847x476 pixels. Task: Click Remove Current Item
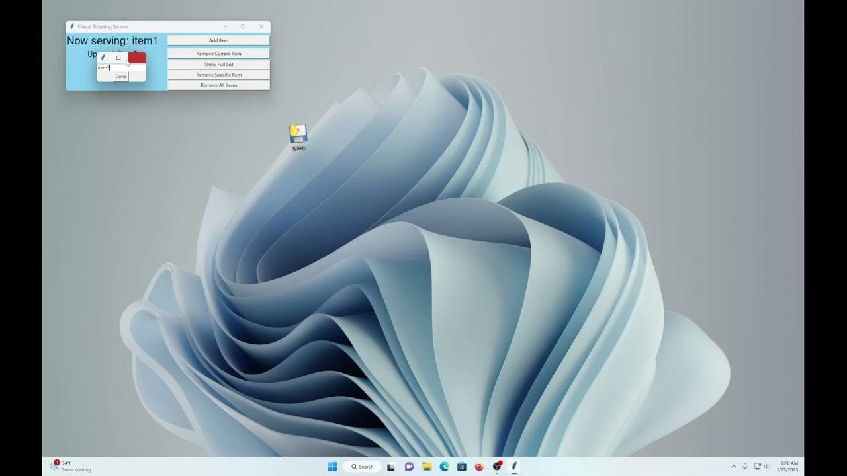tap(218, 54)
